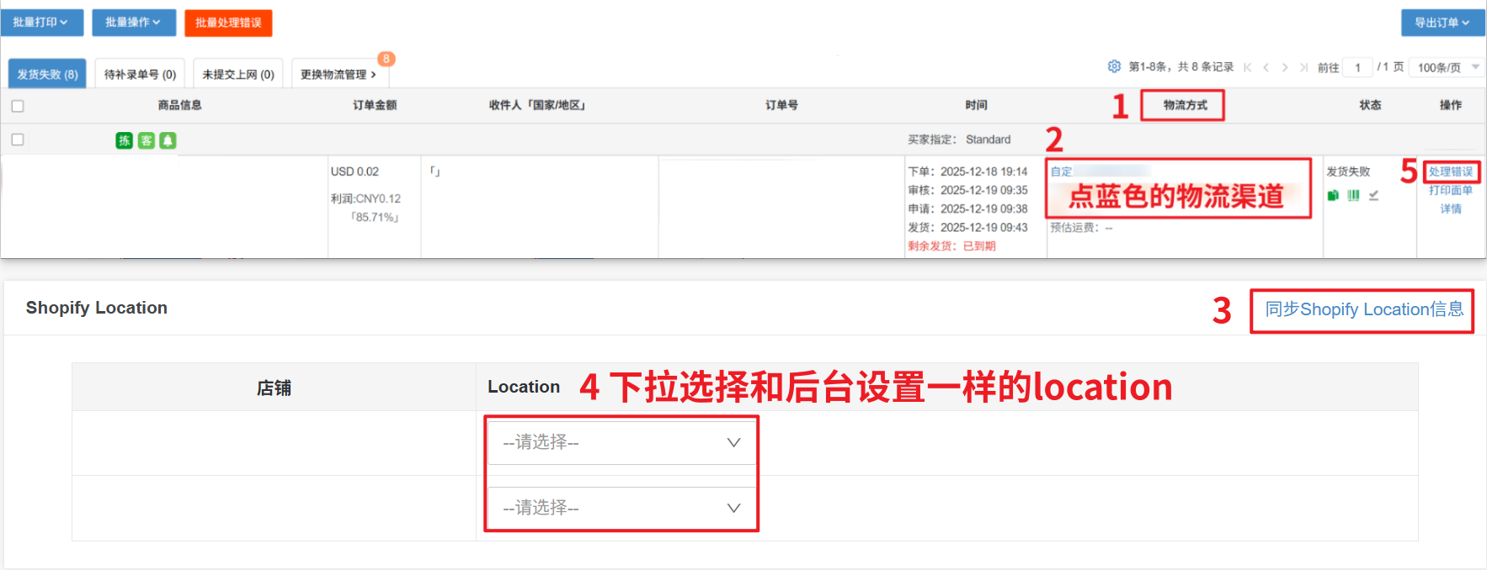Click the USD 0.02 order amount

pyautogui.click(x=354, y=172)
